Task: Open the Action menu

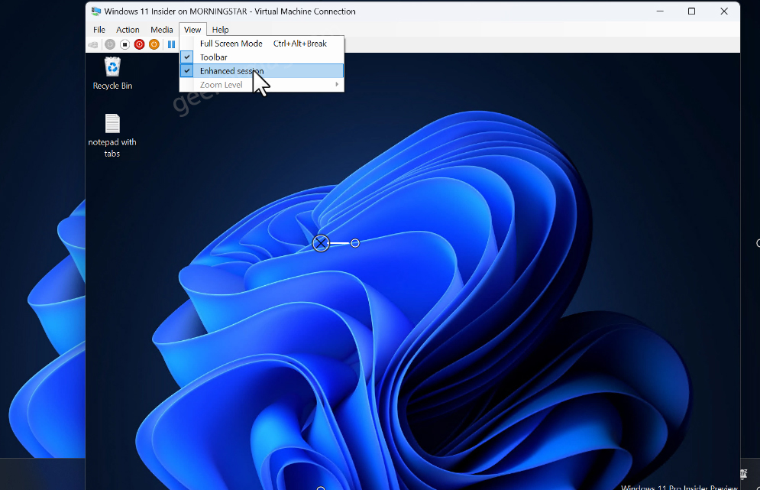Action: pyautogui.click(x=128, y=30)
